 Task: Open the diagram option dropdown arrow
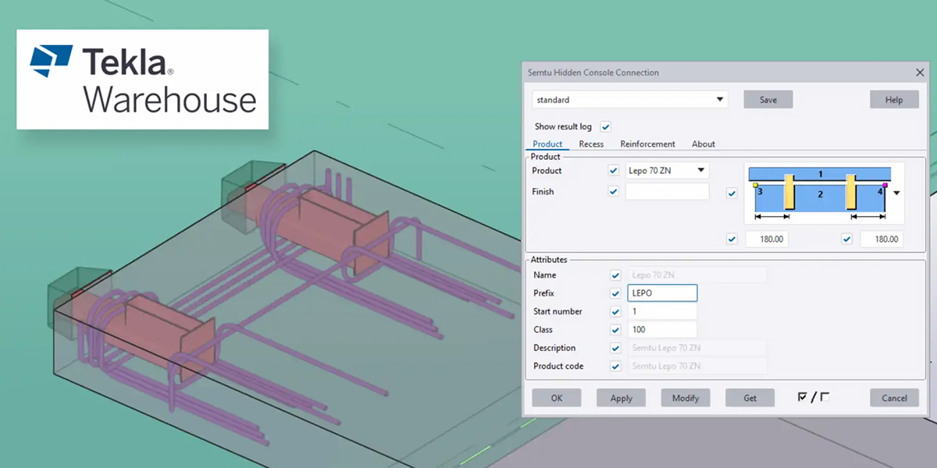click(x=896, y=193)
